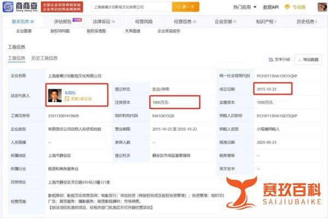Viewport: 328px width, 218px height.
Task: Switch to the 法律诉讼 tab
Action: pos(104,21)
